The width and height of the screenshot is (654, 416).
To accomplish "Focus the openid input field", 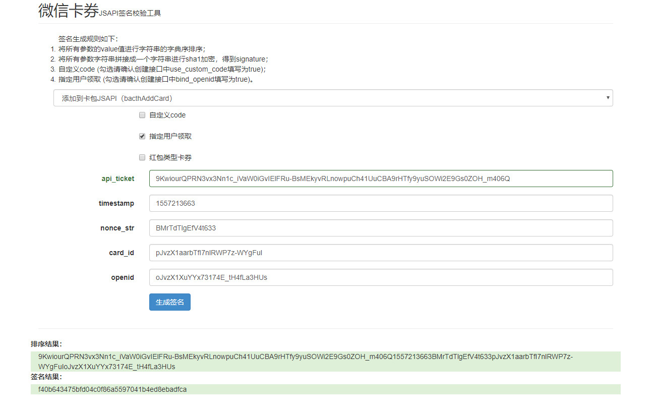I will 381,277.
